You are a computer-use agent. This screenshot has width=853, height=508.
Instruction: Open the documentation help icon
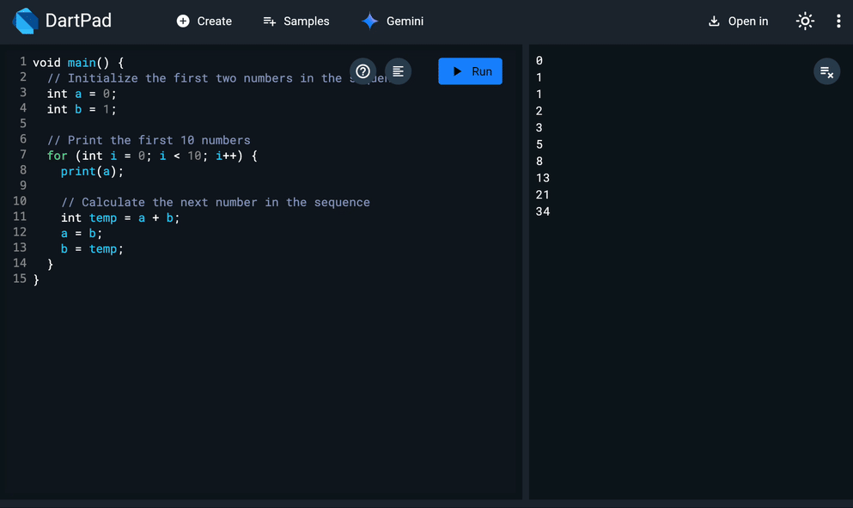pos(363,71)
